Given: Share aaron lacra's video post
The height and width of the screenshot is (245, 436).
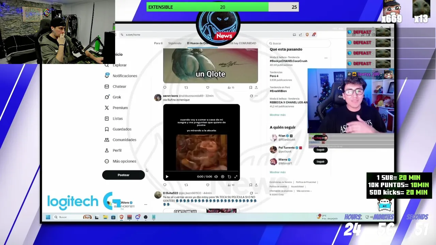Looking at the screenshot, I should [x=256, y=185].
